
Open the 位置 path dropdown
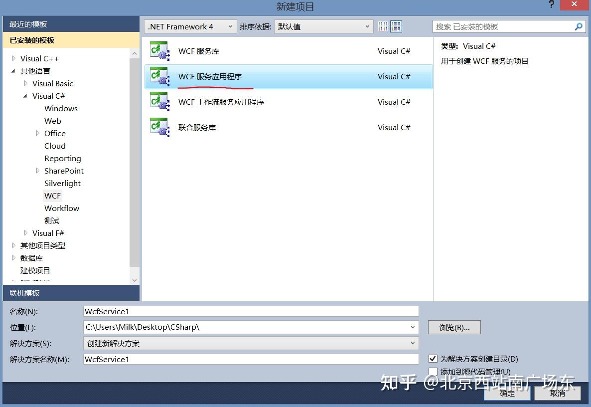pyautogui.click(x=413, y=327)
